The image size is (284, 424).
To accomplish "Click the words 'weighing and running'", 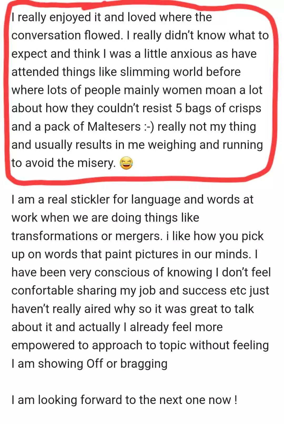I will tap(205, 145).
